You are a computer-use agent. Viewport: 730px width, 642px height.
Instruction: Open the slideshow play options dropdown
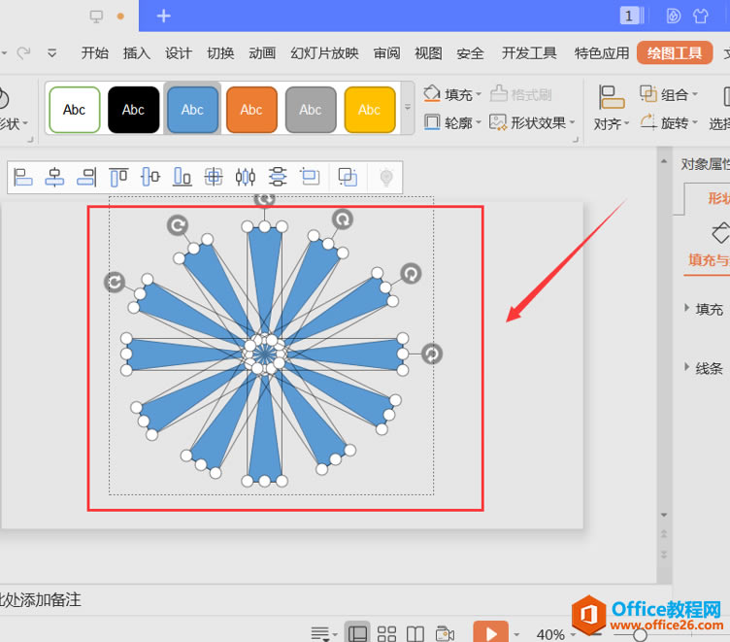click(516, 634)
